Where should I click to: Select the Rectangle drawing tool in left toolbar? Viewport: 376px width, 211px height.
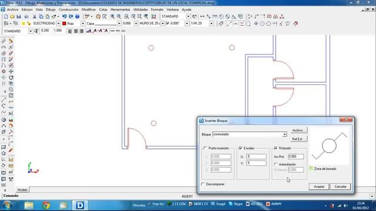click(4, 147)
